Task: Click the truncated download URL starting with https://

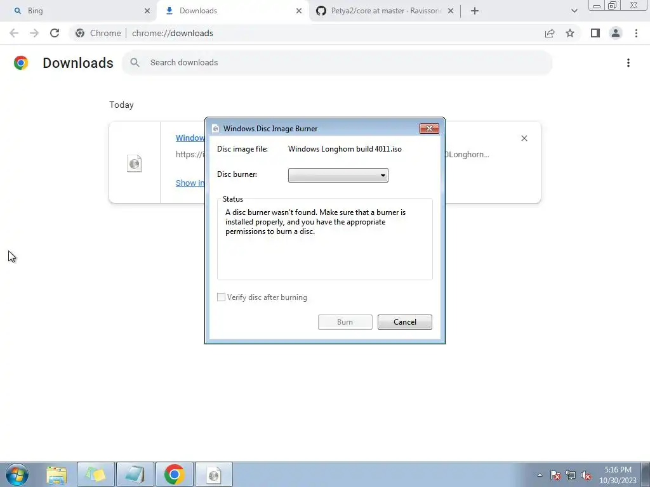Action: (x=190, y=155)
